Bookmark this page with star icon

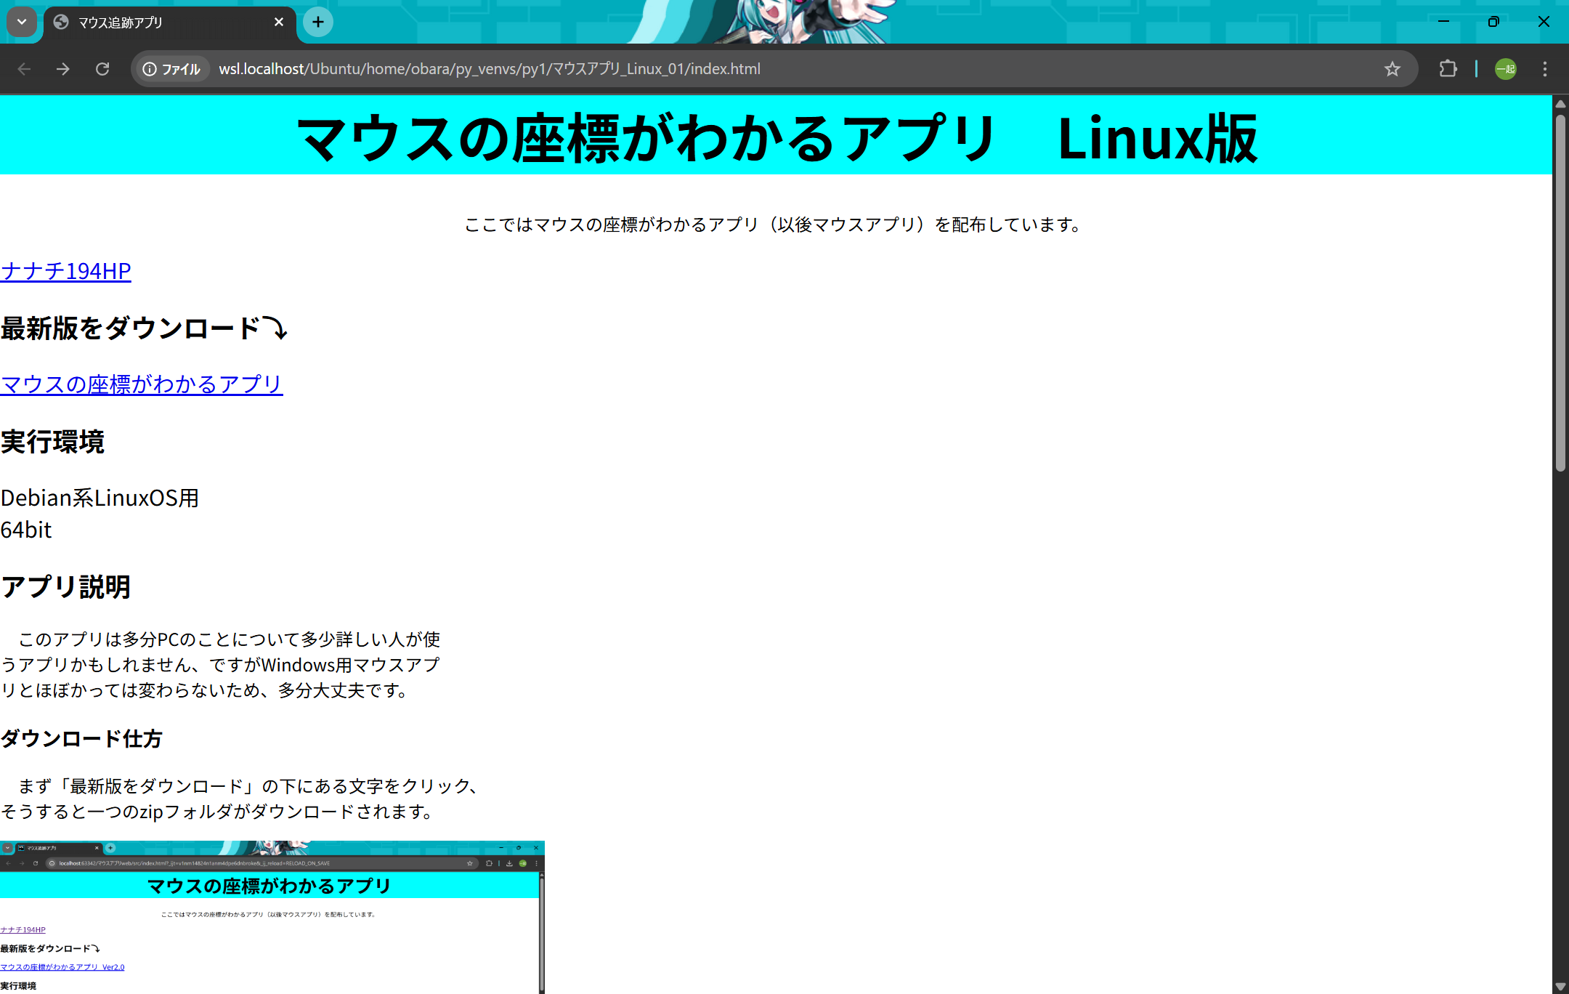tap(1392, 69)
